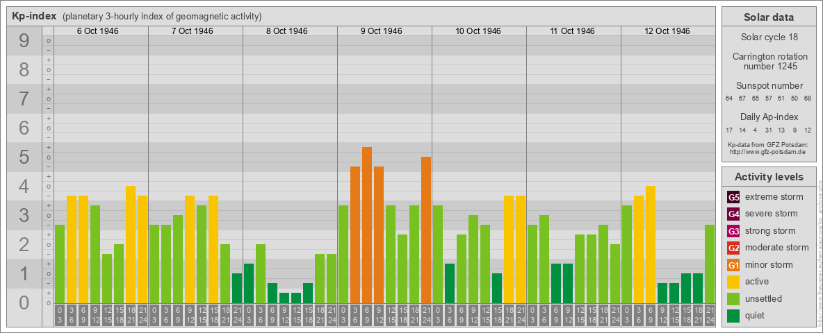Screen dimensions: 823x333
Task: Click the G1 minor storm badge
Action: click(733, 265)
